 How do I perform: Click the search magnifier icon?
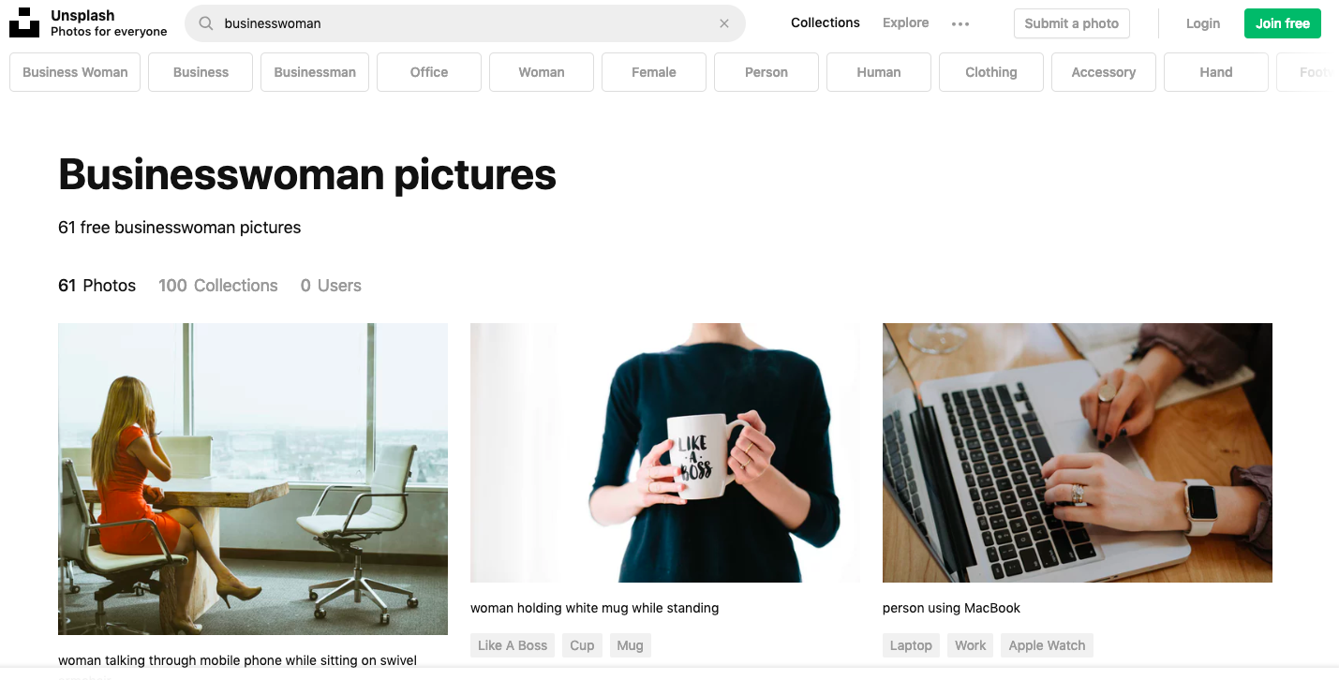(205, 23)
